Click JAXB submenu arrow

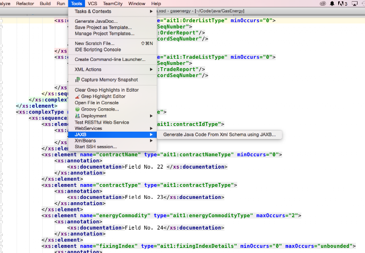[x=151, y=134]
